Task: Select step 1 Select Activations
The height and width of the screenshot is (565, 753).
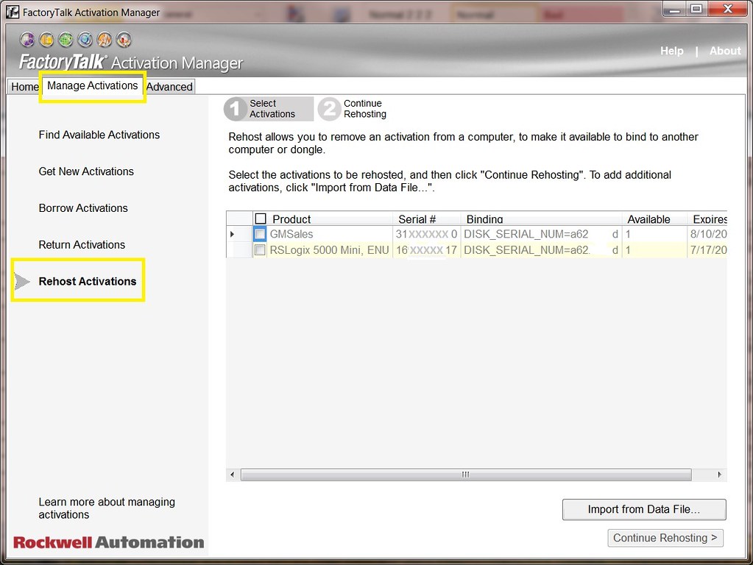Action: coord(269,109)
